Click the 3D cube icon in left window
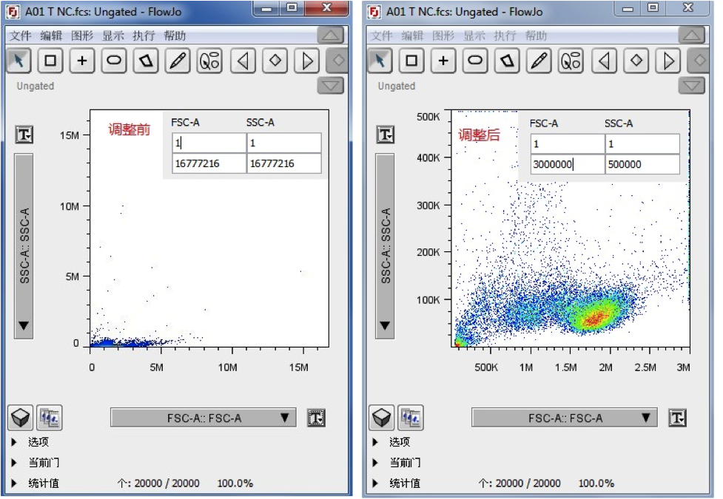The image size is (723, 499). click(x=21, y=418)
